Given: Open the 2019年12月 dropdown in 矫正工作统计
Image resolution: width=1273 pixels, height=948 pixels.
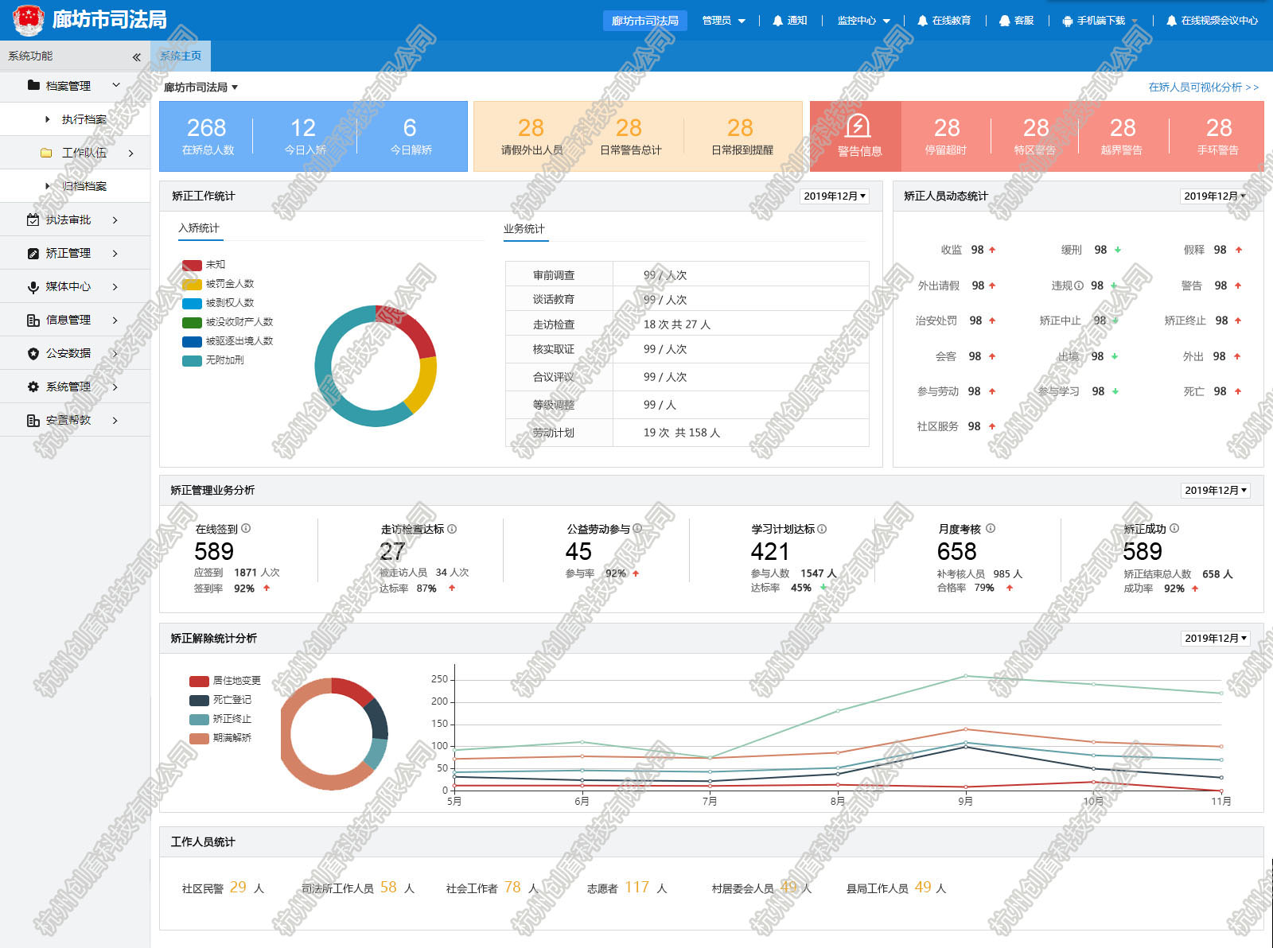Looking at the screenshot, I should [x=834, y=196].
